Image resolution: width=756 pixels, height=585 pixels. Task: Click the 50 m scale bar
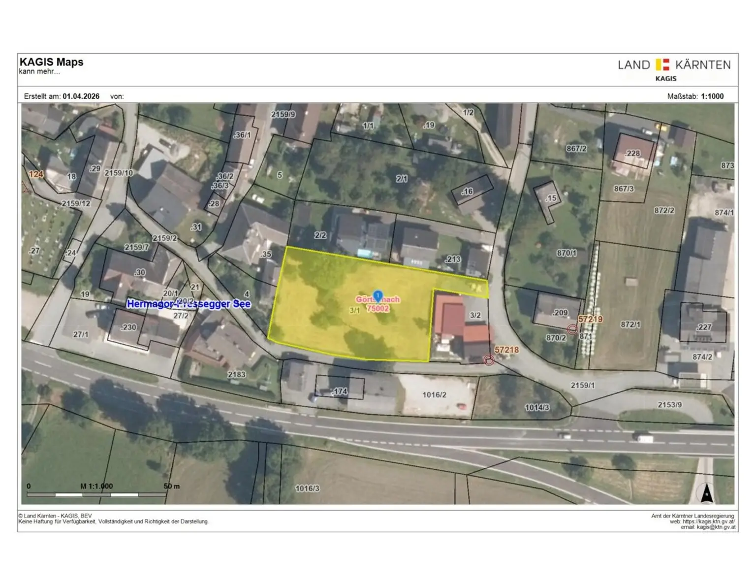coord(96,494)
